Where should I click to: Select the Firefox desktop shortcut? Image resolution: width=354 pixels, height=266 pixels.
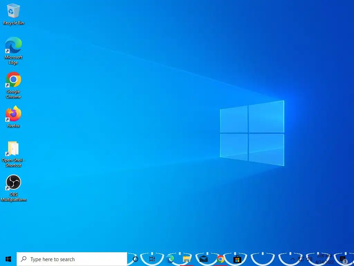coord(13,117)
